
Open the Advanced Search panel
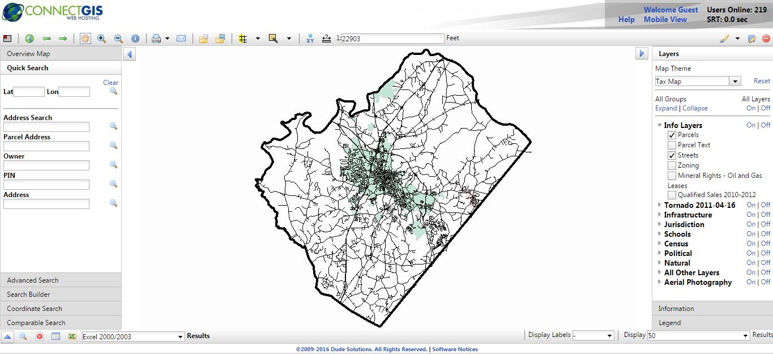(32, 280)
